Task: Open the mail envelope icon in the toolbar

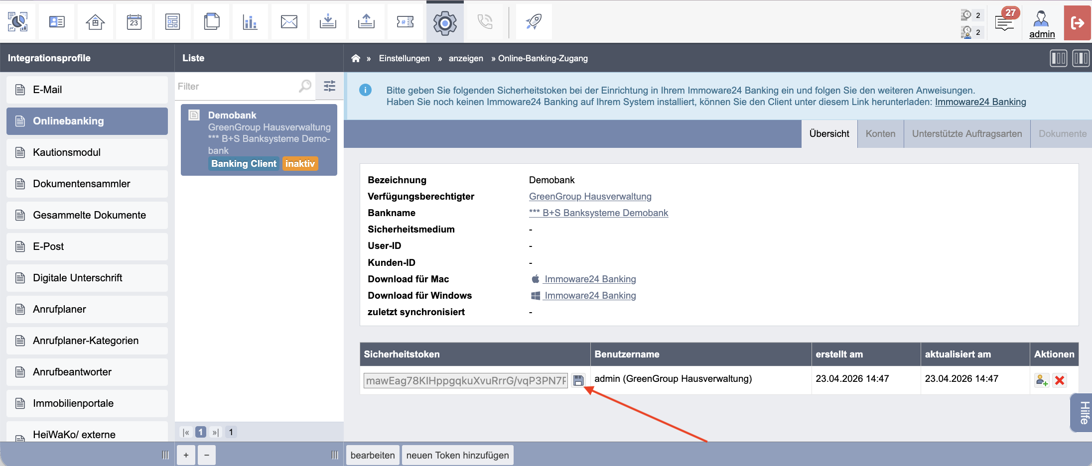Action: pyautogui.click(x=289, y=22)
